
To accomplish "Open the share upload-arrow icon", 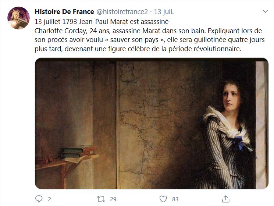I will pos(225,199).
